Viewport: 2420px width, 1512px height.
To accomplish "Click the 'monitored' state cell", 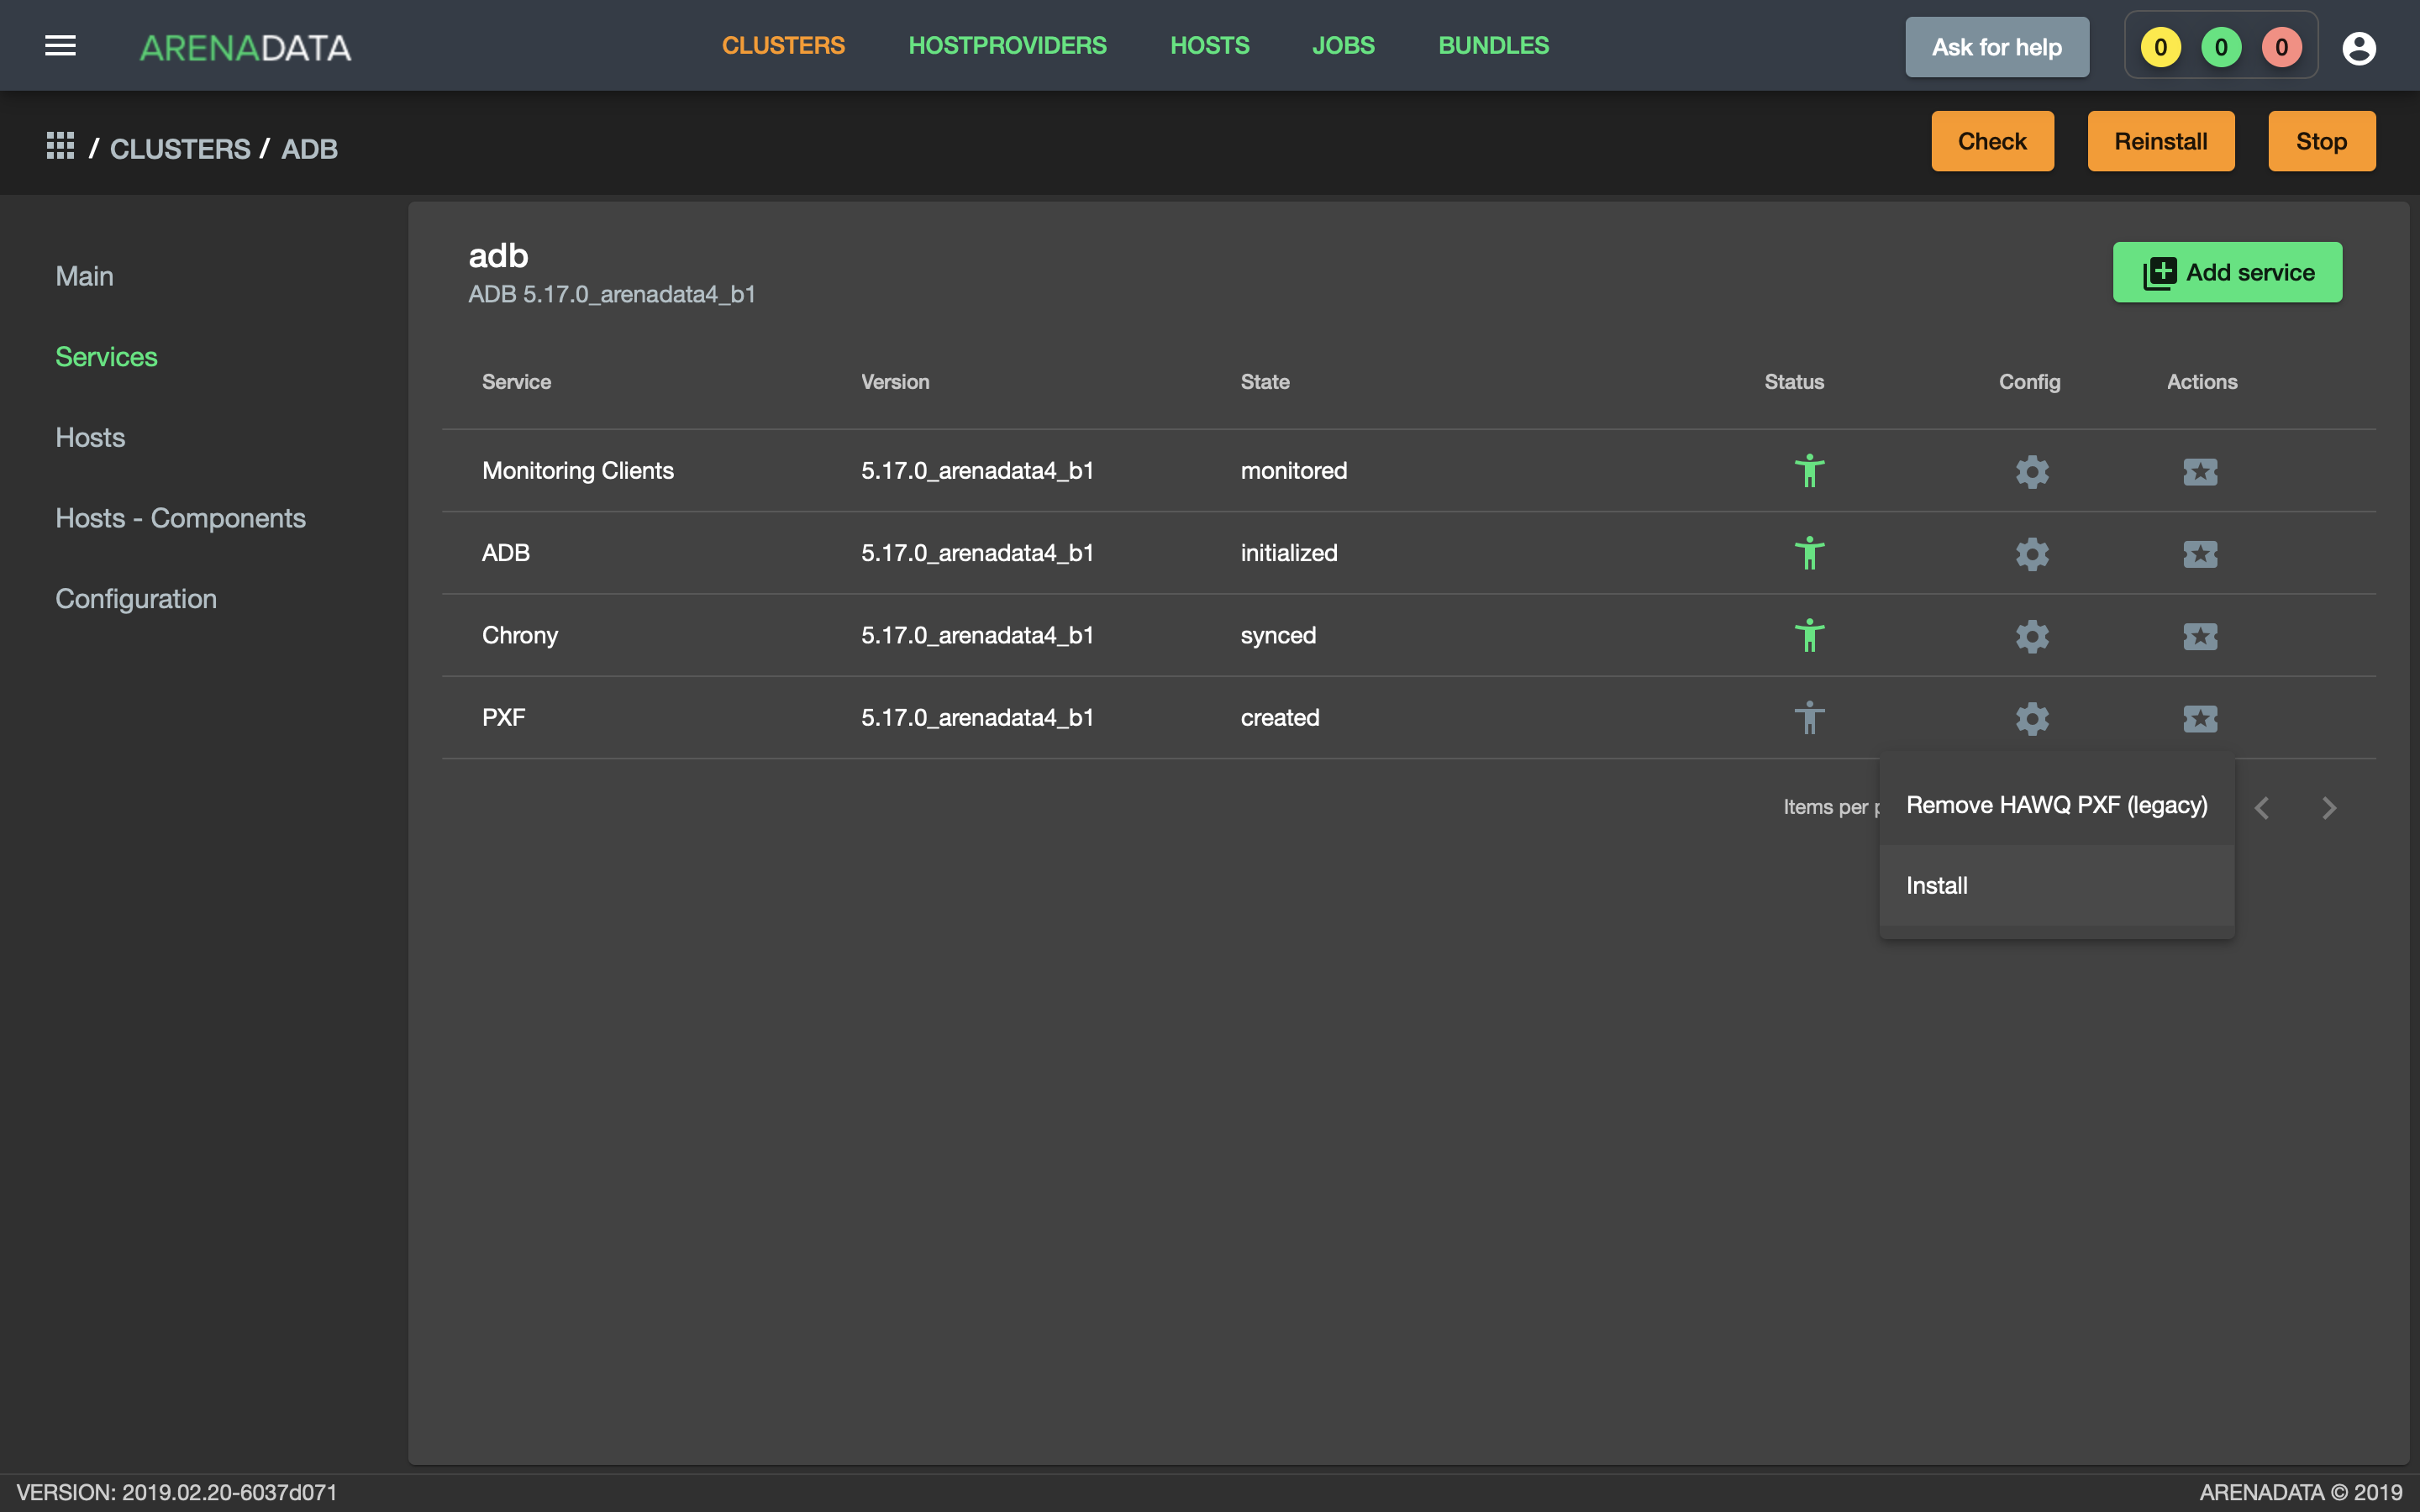I will click(x=1293, y=470).
